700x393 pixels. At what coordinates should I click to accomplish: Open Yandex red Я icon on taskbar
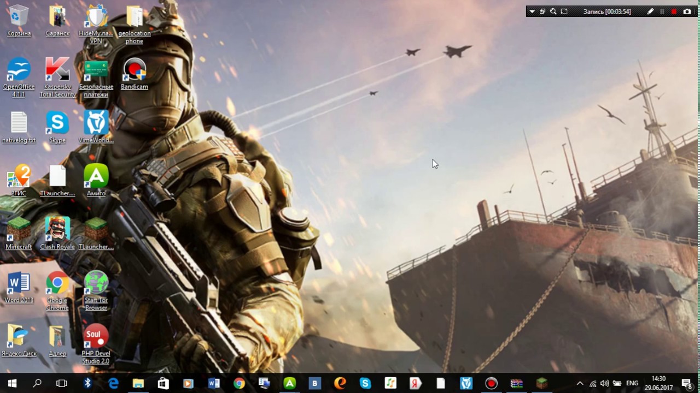[415, 383]
